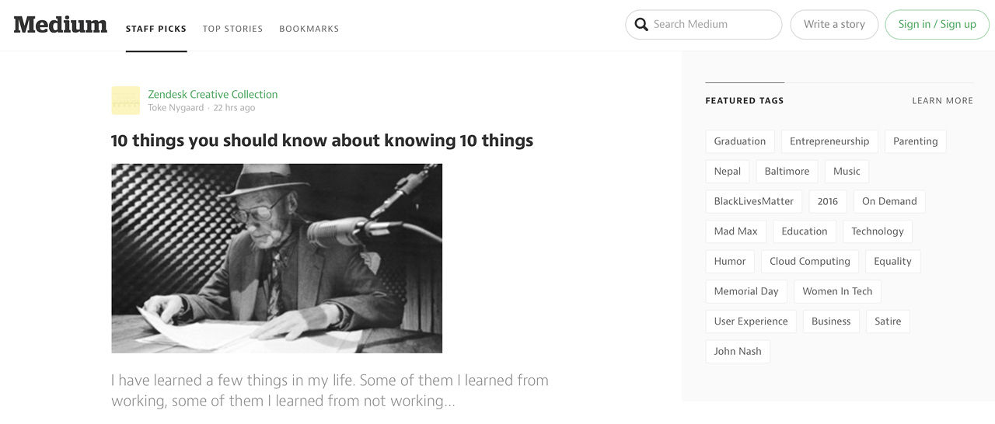Open the John Nash tag
995x424 pixels.
[x=738, y=351]
